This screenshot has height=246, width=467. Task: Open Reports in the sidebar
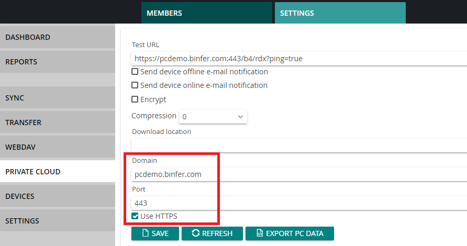pyautogui.click(x=58, y=62)
